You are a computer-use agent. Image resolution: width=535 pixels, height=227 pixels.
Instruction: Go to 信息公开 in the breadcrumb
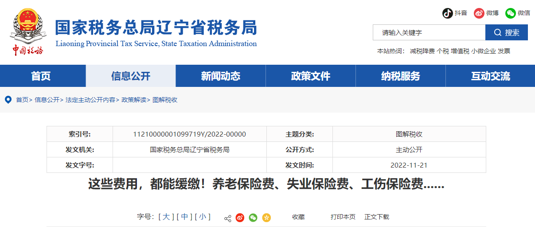point(47,100)
